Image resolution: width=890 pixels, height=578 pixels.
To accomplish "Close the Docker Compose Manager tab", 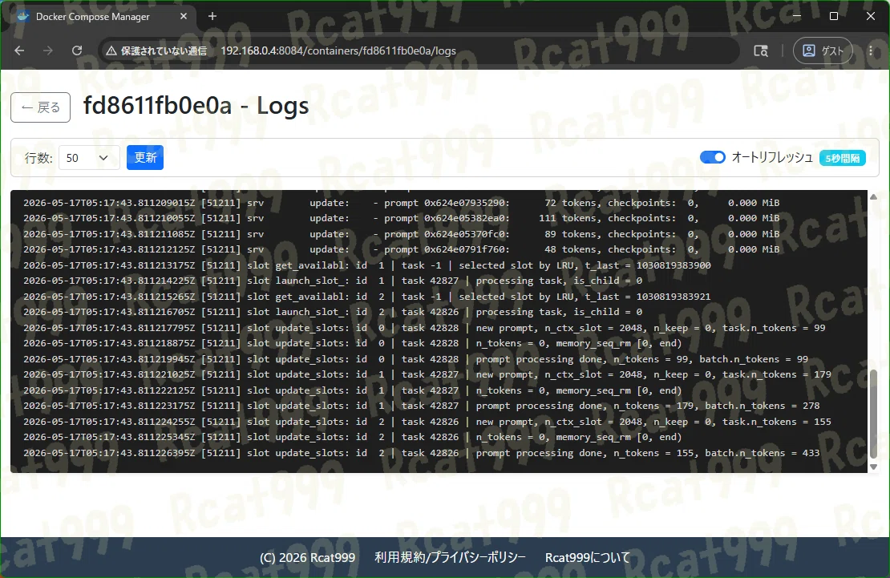I will coord(184,16).
